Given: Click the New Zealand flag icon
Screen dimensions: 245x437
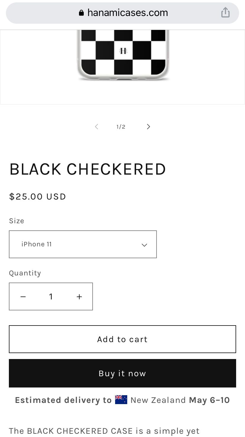Looking at the screenshot, I should pos(121,400).
